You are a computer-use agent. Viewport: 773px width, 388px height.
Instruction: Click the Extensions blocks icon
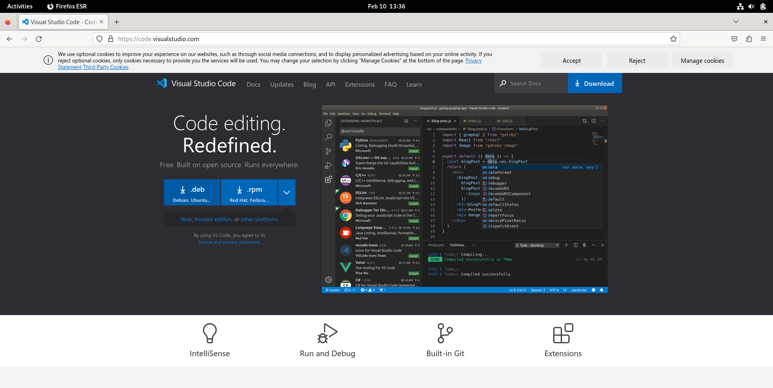[563, 333]
